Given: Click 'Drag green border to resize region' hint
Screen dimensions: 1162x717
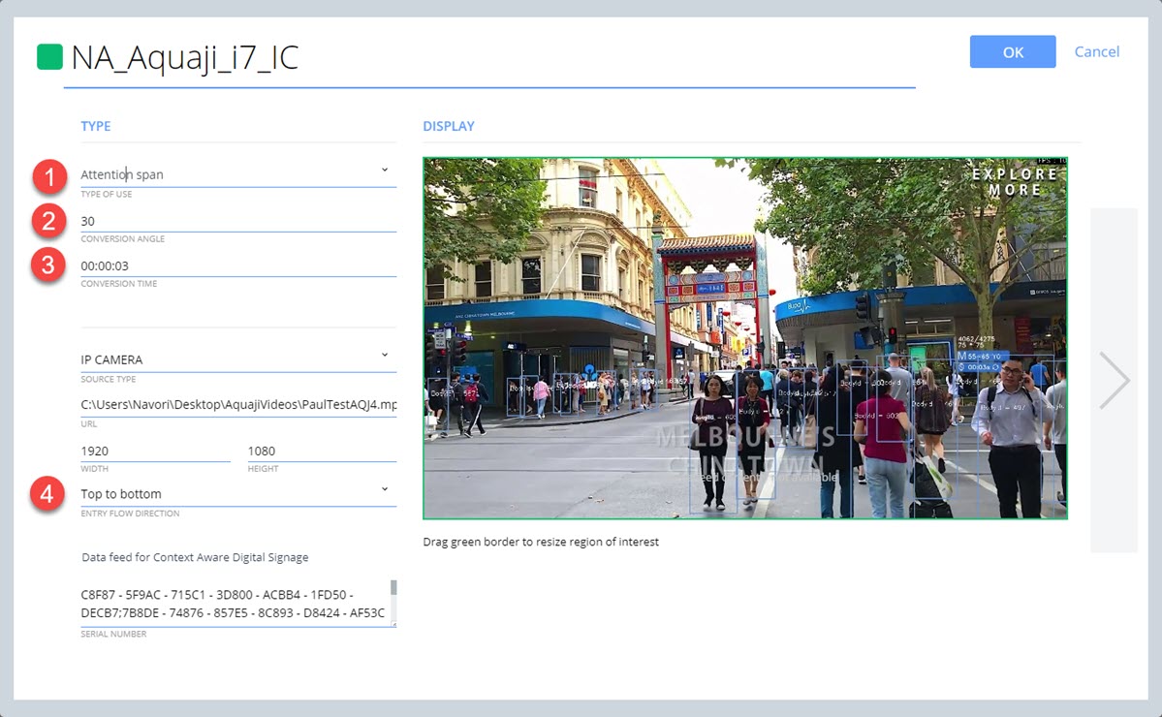Looking at the screenshot, I should click(x=540, y=542).
